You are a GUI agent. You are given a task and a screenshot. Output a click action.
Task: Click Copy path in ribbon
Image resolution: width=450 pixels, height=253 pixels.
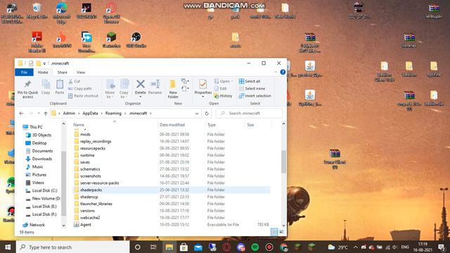pos(80,89)
